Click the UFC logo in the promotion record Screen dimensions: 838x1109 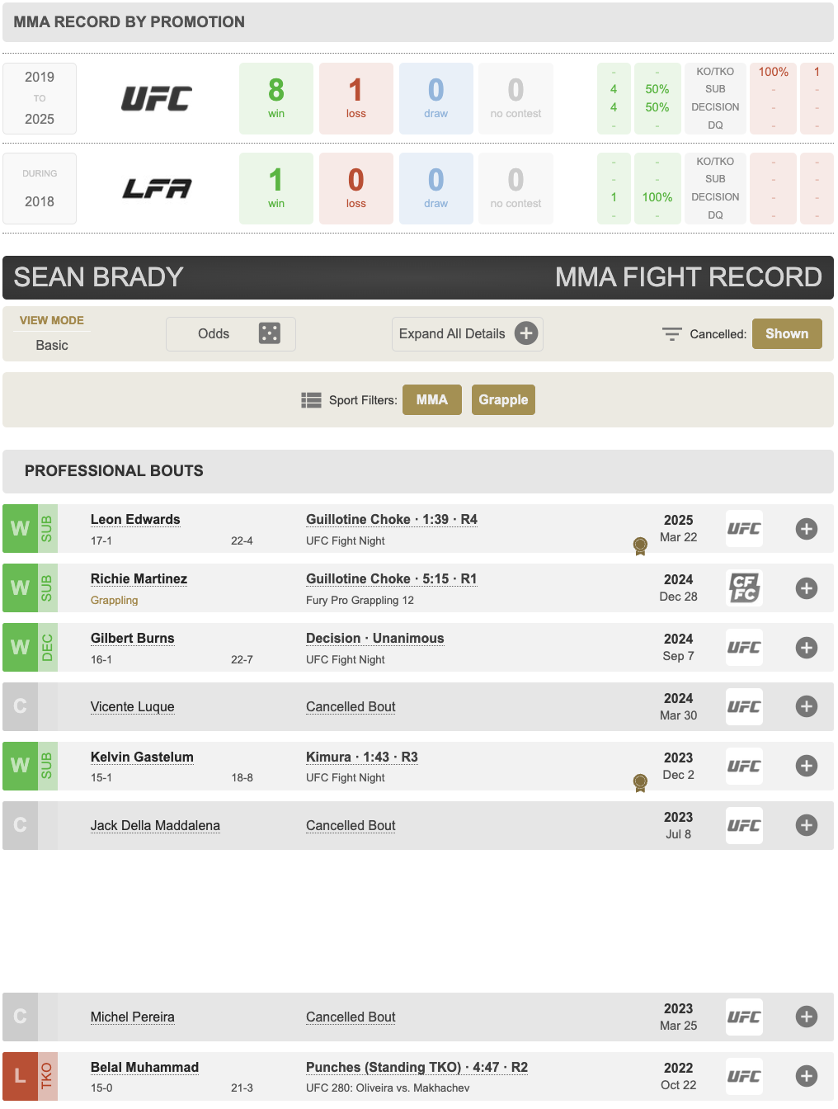(157, 99)
